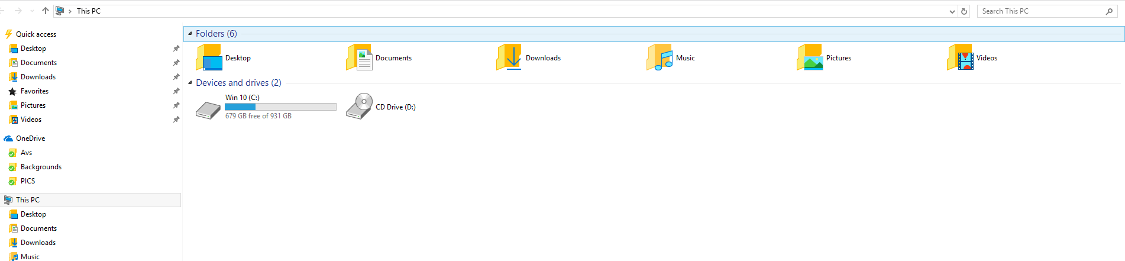Unpin Desktop from Quick access via pin icon

(x=176, y=49)
